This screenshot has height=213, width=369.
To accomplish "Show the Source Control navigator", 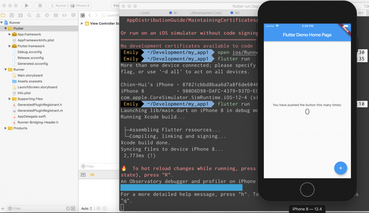I will [12, 15].
